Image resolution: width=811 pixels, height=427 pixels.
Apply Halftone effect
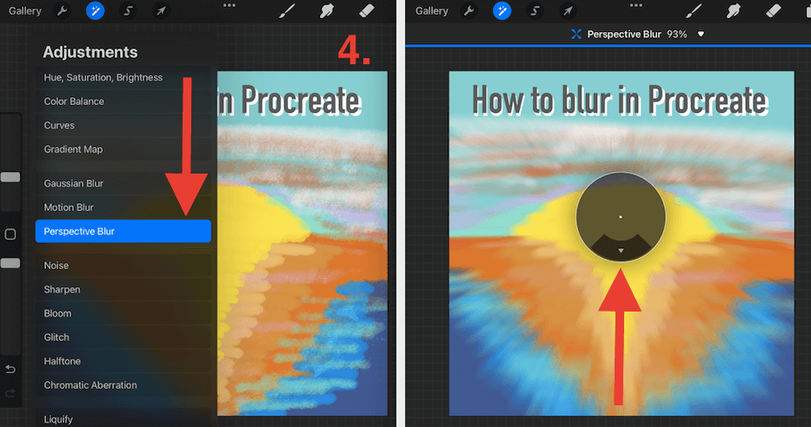coord(123,361)
